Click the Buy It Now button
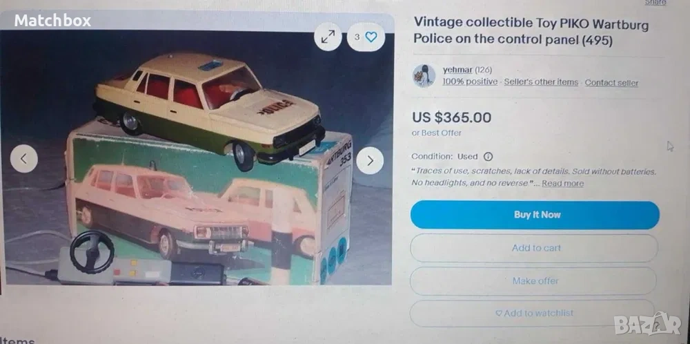Viewport: 690px width, 344px height. [x=535, y=215]
